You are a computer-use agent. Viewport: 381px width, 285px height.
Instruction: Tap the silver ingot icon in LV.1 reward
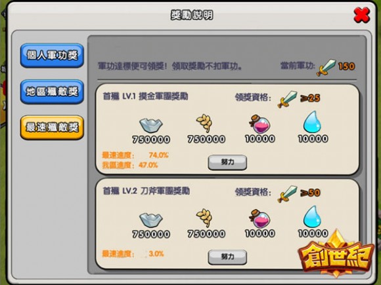[151, 124]
